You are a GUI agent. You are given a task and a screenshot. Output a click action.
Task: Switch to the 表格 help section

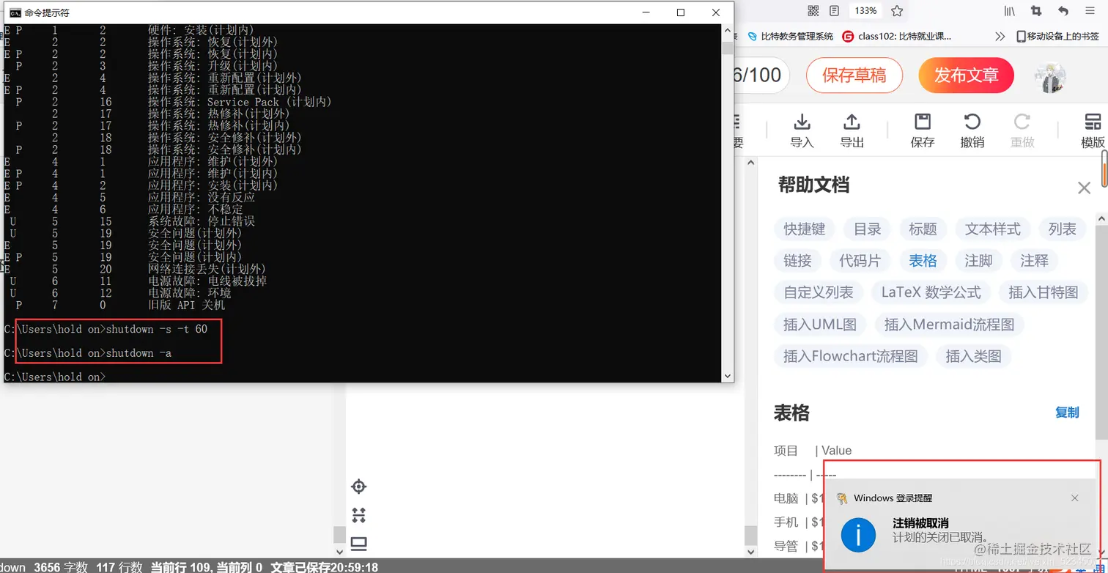923,260
